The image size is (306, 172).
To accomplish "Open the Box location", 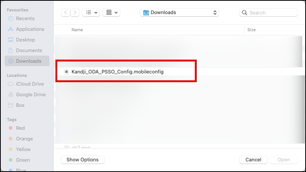I will [x=20, y=105].
